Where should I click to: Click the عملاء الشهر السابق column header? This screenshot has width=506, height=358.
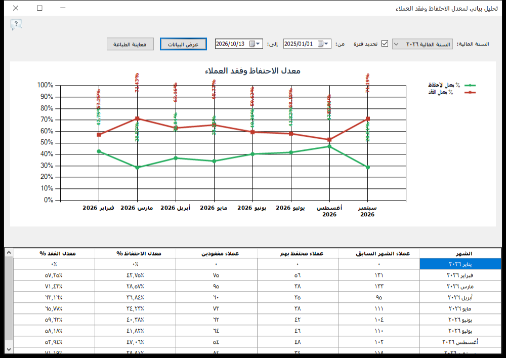(379, 253)
